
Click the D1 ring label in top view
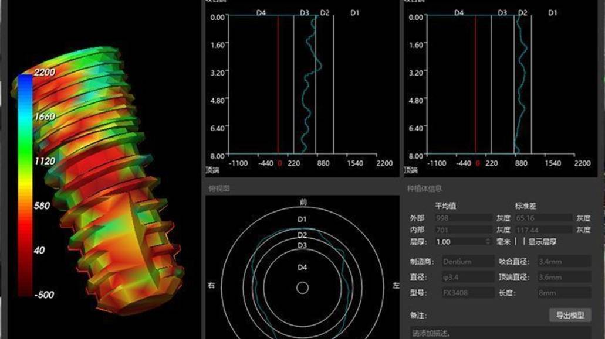point(302,220)
